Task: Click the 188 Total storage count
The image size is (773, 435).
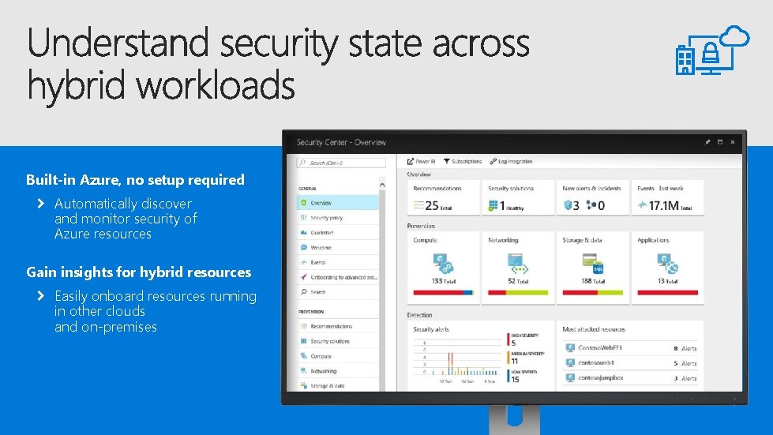Action: click(592, 281)
